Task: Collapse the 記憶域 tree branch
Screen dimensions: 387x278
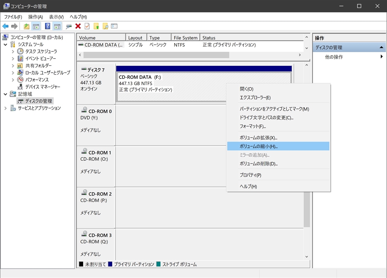Action: tap(5, 94)
